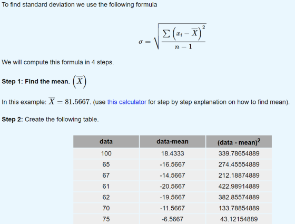Image resolution: width=295 pixels, height=224 pixels.
Task: Click data cell showing 100
Action: click(106, 153)
